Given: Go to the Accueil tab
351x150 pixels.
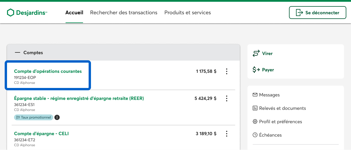Looking at the screenshot, I should [x=74, y=13].
